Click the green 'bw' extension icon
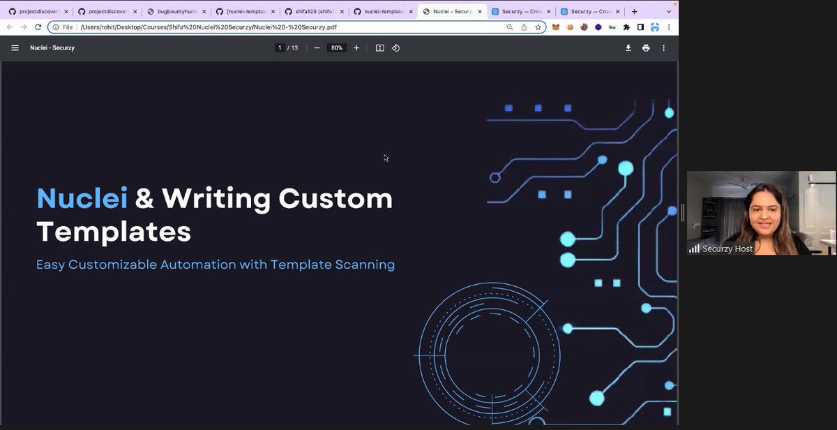837x430 pixels. point(612,27)
